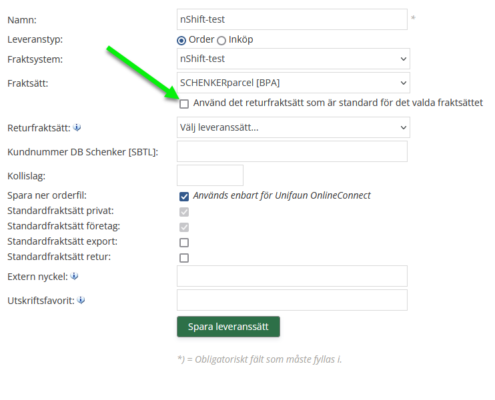The height and width of the screenshot is (400, 495).
Task: Open the Returfraktsätt 'Välj leveranssätt...' dropdown
Action: (x=293, y=127)
